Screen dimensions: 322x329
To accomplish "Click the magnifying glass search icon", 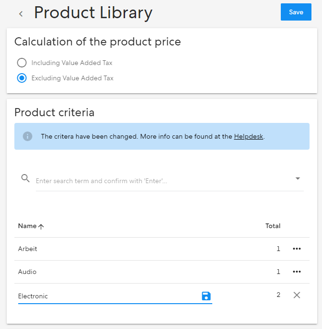I will pyautogui.click(x=25, y=178).
